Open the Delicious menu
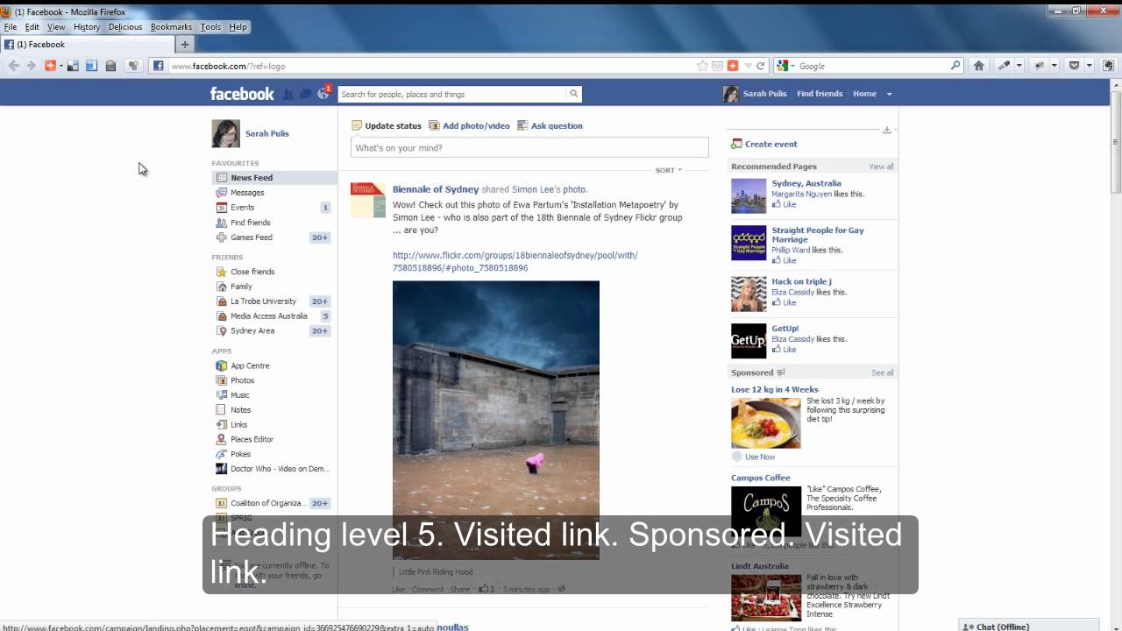 [x=125, y=27]
